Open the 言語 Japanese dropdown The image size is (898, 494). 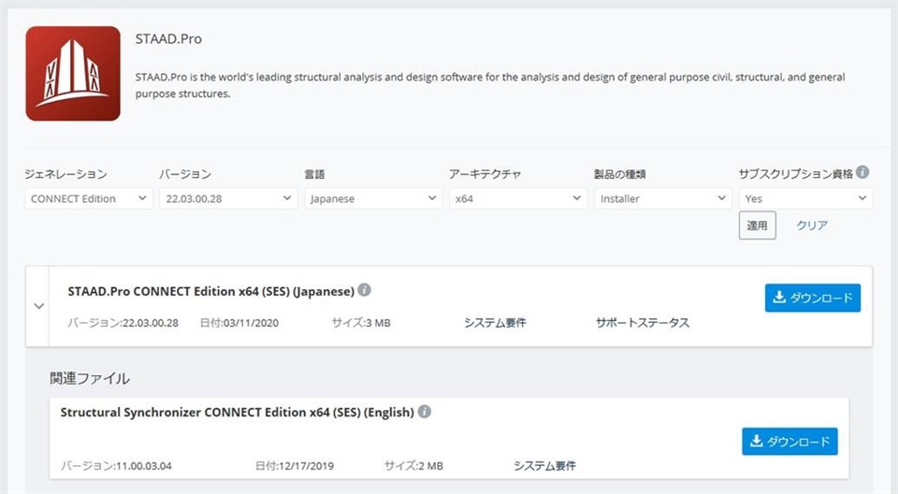pos(373,199)
